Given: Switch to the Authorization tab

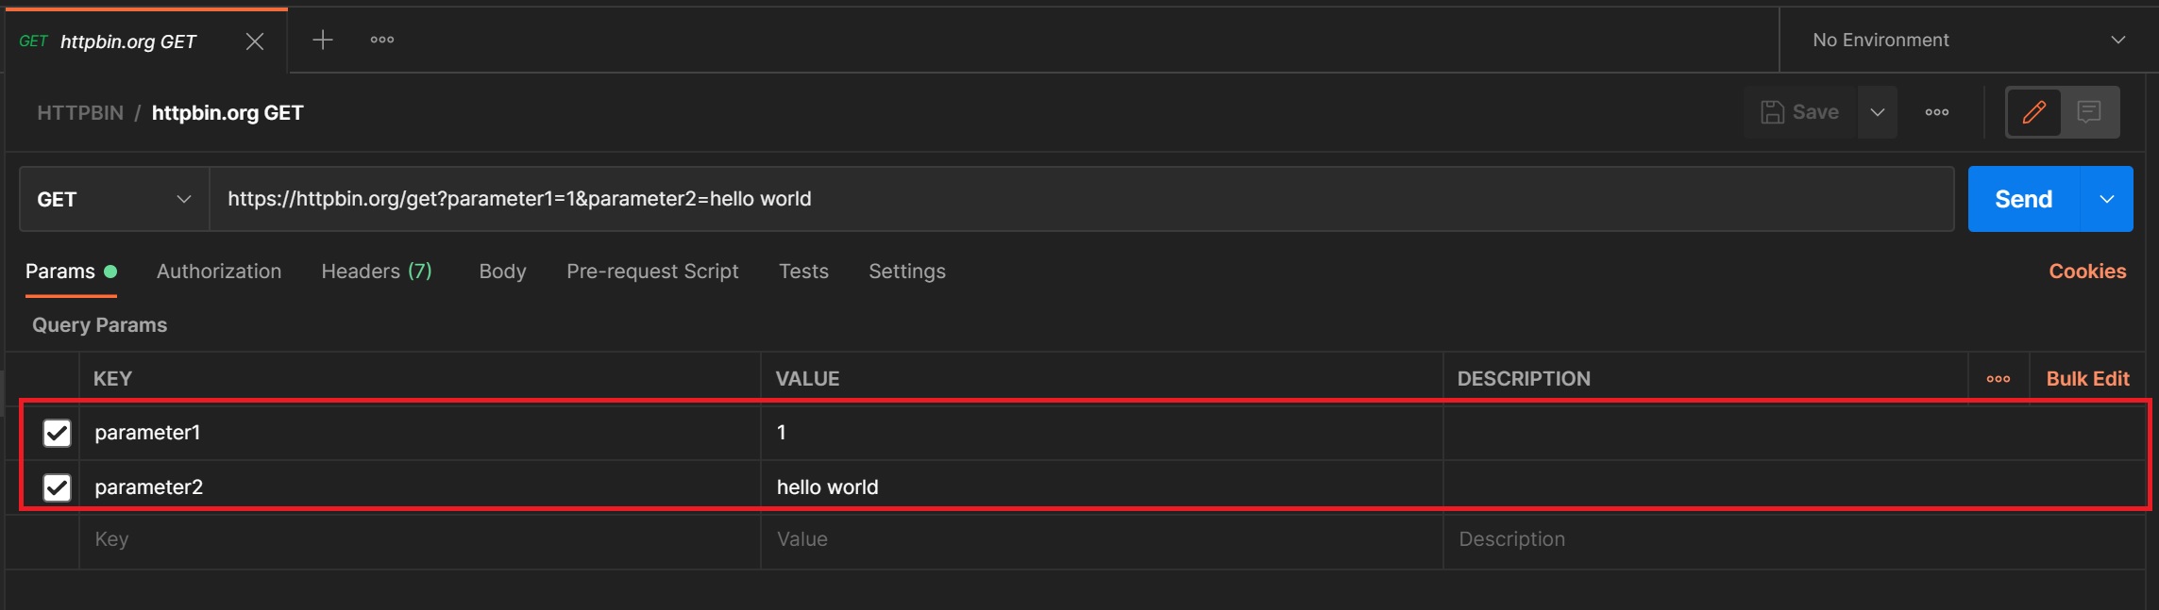Looking at the screenshot, I should pyautogui.click(x=219, y=272).
